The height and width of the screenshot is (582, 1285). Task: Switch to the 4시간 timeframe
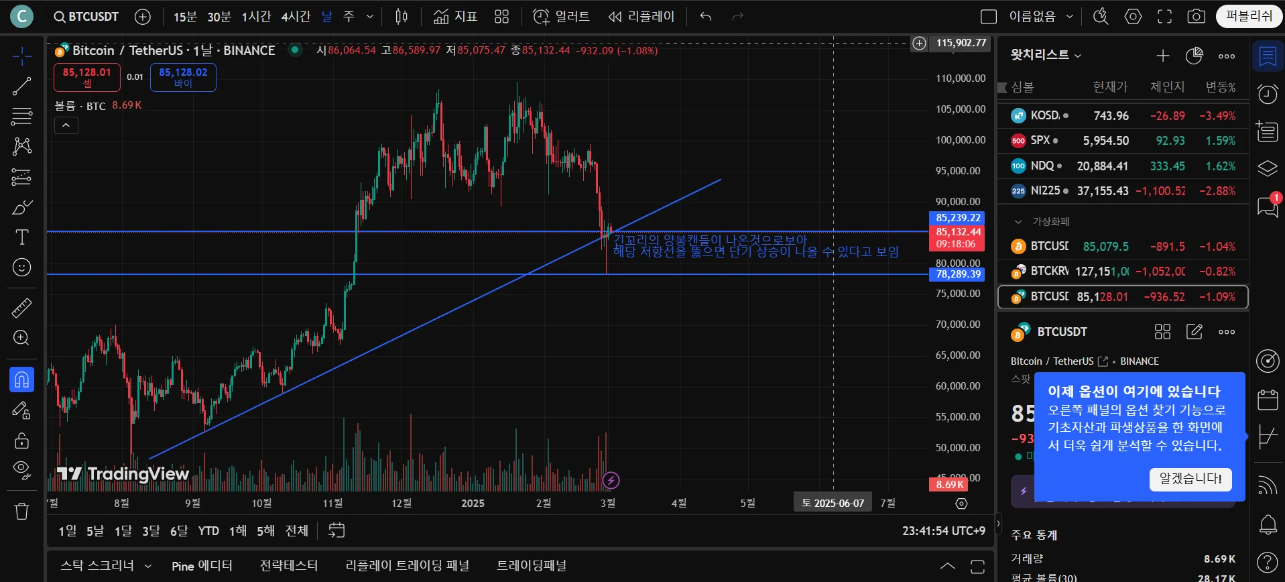point(296,17)
